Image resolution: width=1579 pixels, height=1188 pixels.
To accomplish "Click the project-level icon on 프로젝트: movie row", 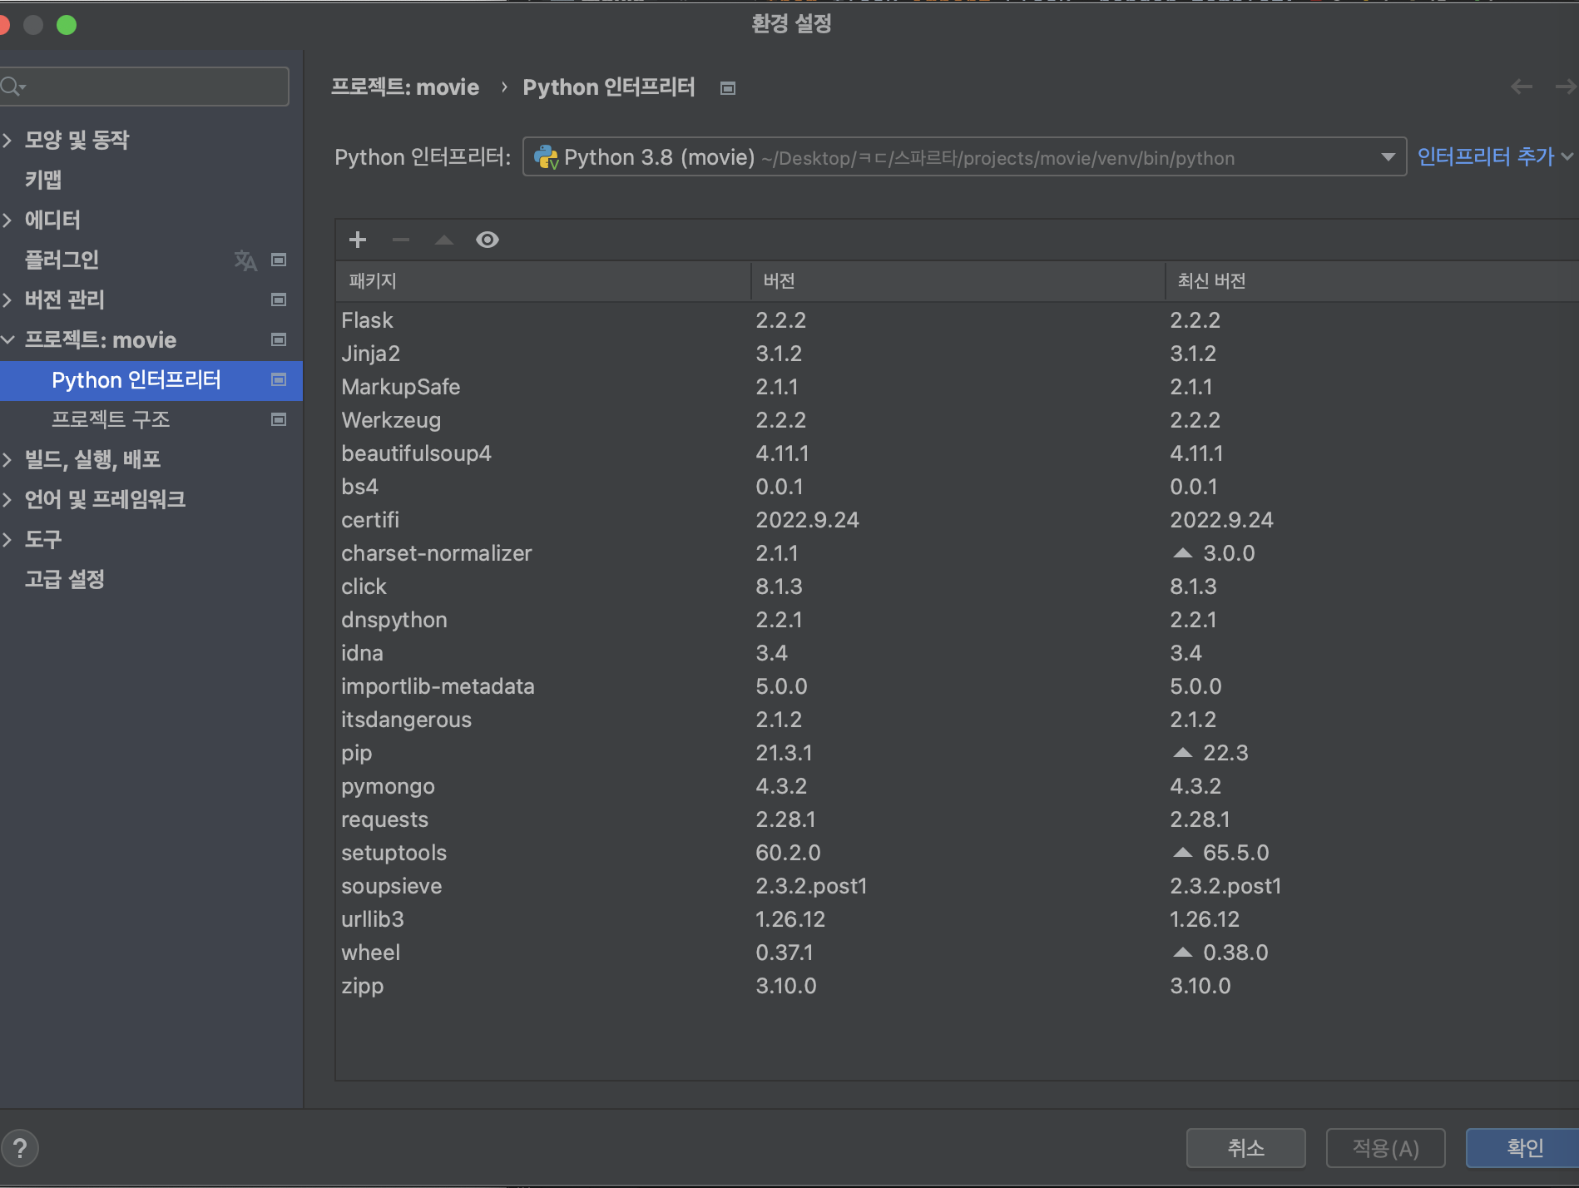I will tap(279, 339).
